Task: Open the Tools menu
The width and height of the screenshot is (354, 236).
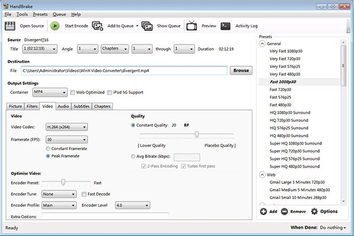Action: [22, 14]
